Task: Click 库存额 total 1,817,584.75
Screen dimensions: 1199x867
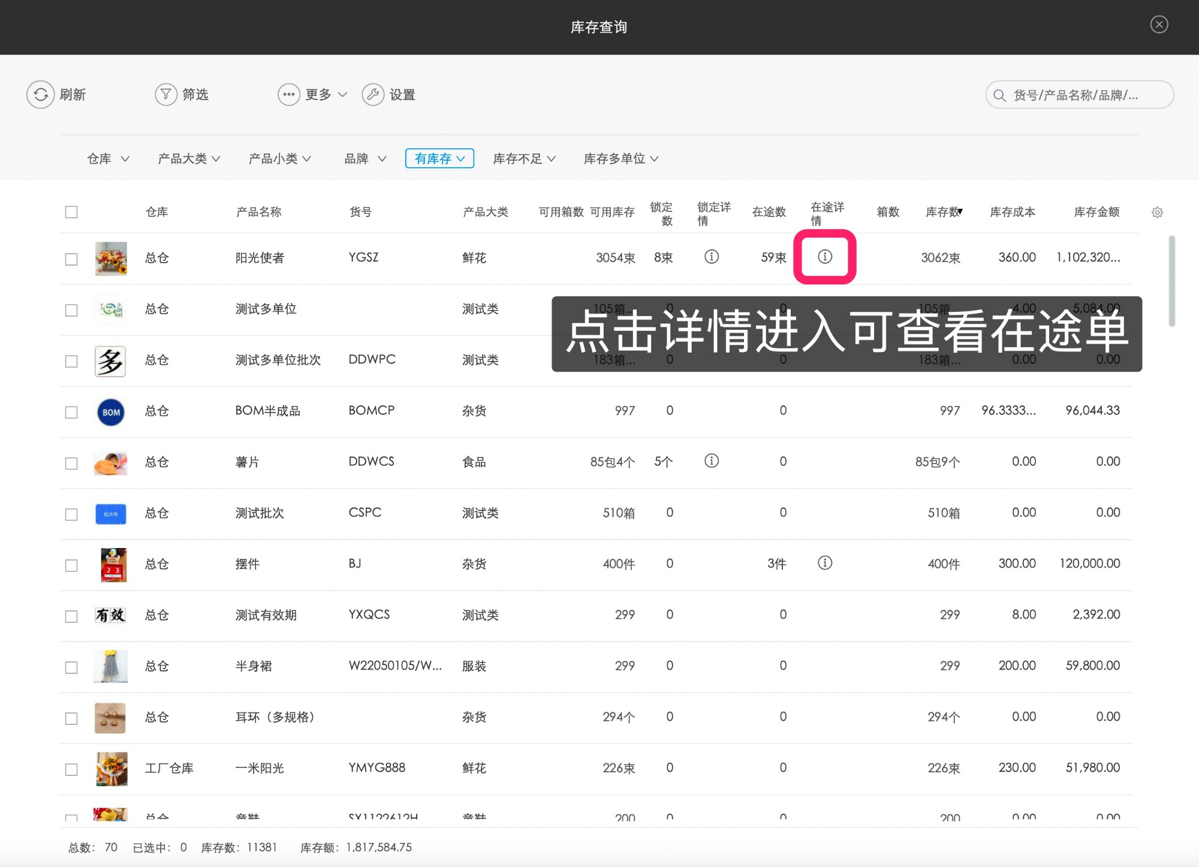Action: pos(379,847)
